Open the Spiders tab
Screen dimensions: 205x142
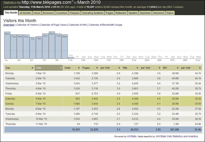pos(133,13)
